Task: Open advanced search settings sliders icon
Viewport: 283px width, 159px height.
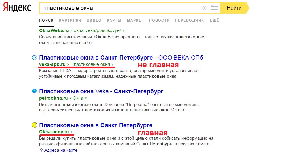Action: click(x=214, y=8)
